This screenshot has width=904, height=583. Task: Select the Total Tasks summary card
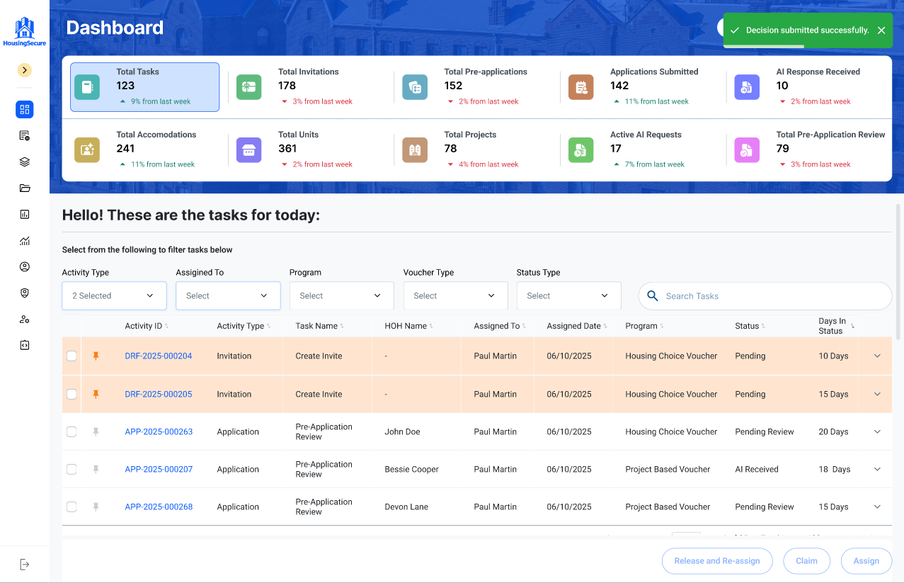pos(144,86)
